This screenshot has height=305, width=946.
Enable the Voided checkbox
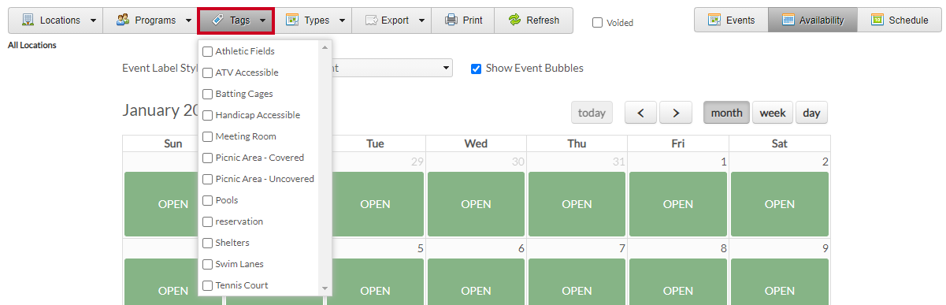(x=598, y=23)
